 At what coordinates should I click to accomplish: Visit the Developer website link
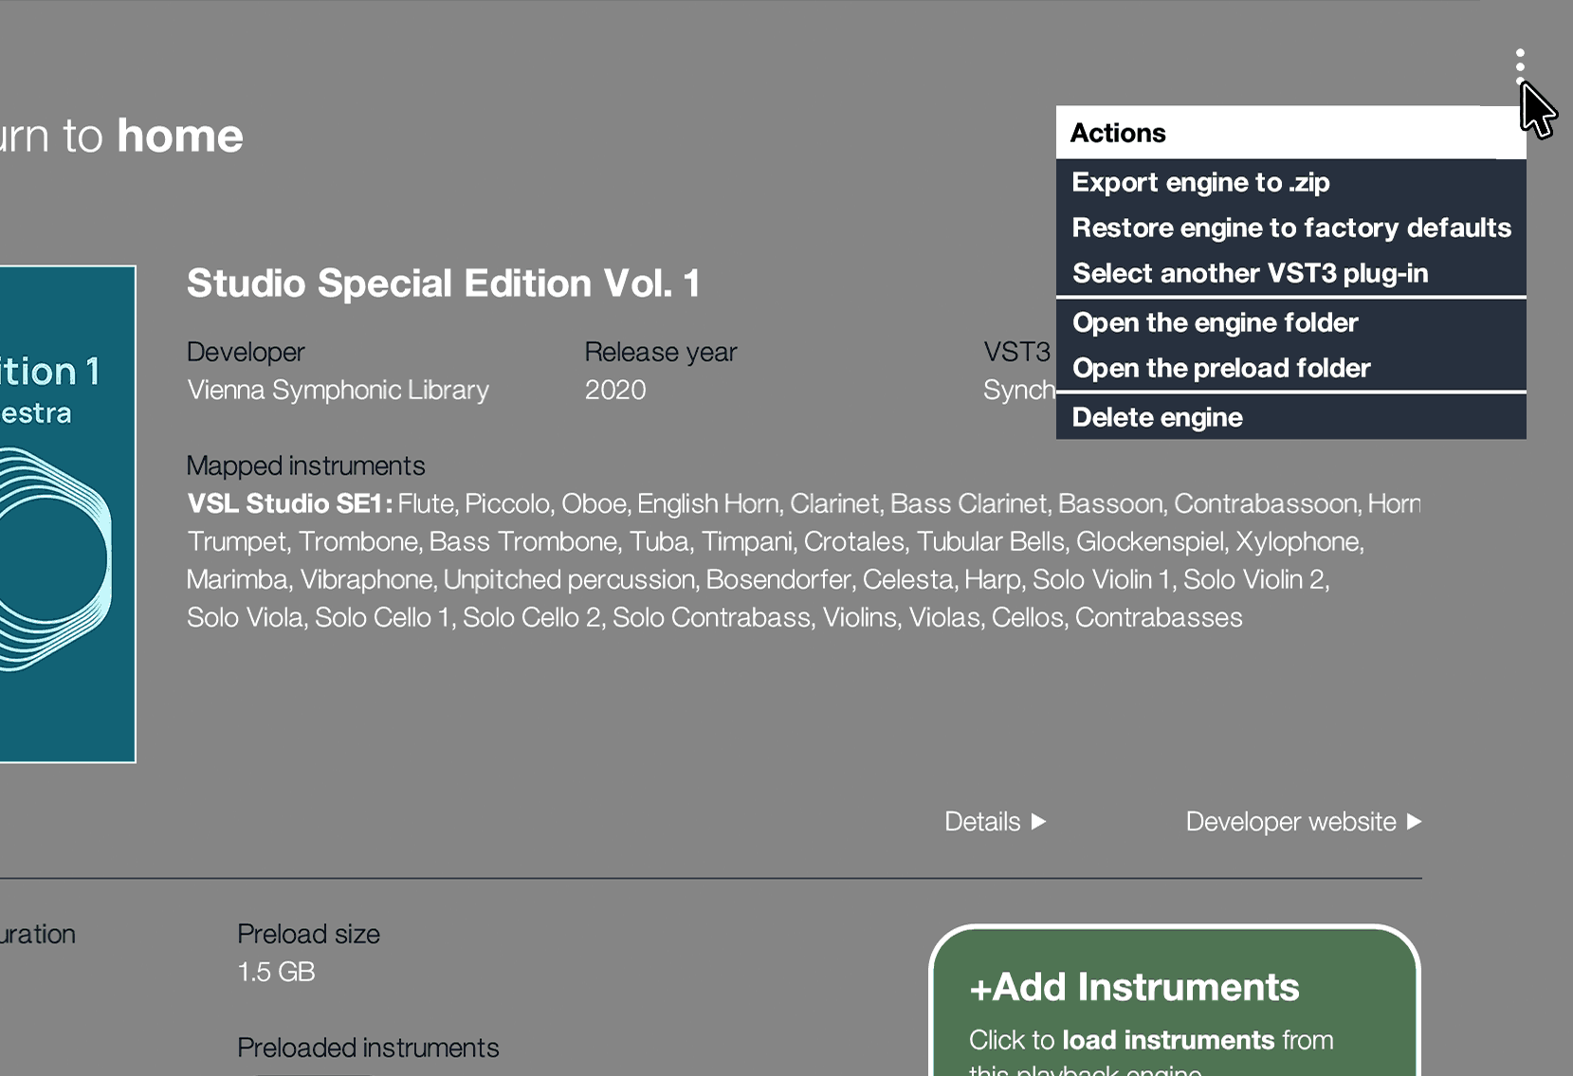click(1303, 821)
